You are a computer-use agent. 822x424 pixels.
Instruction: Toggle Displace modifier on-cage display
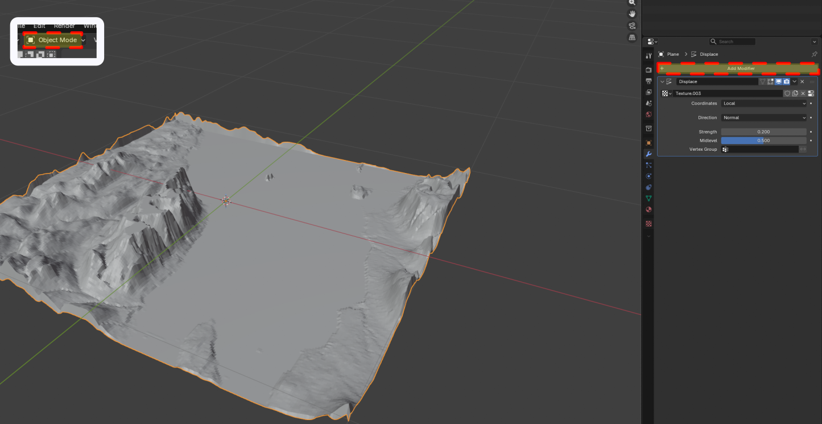(762, 81)
